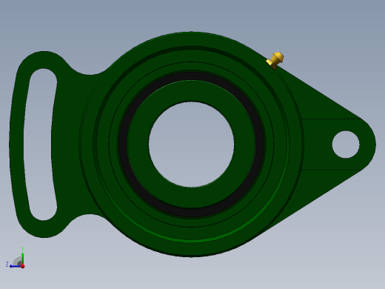Click the red origin ball of triad
The image size is (385, 289).
coord(23,266)
